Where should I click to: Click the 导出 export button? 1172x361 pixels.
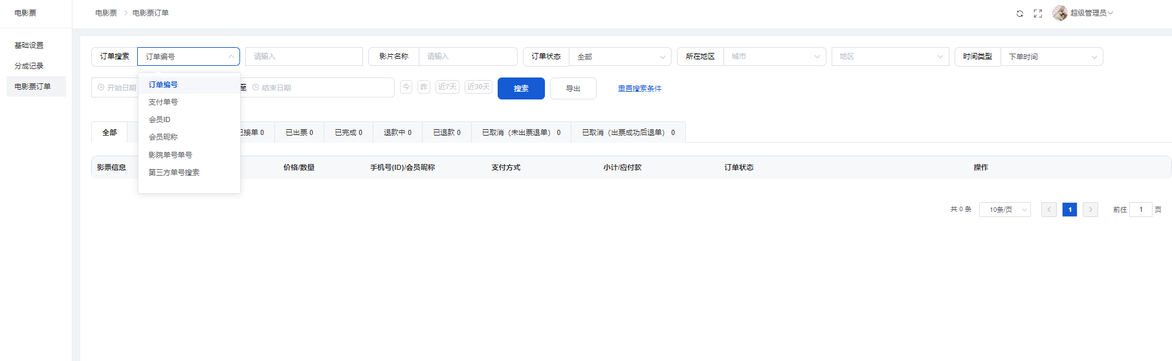573,88
